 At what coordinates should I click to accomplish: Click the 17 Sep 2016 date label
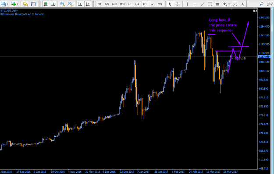[x=23, y=172]
